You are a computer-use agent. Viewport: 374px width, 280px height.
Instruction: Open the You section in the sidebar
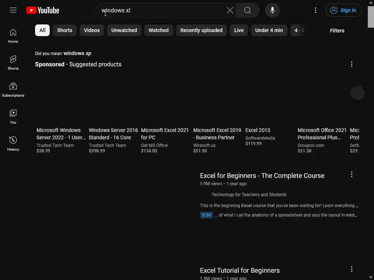pyautogui.click(x=13, y=117)
